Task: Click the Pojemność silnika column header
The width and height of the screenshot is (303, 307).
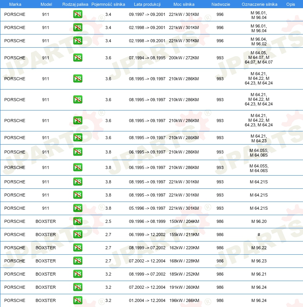Action: [x=108, y=4]
